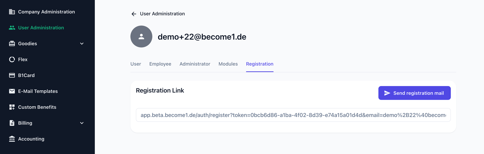Viewport: 484px width, 154px height.
Task: Click the Goodies gift icon
Action: point(12,44)
